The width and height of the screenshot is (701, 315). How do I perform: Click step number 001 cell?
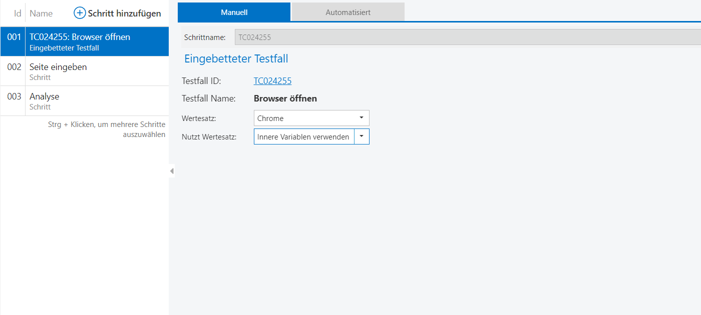[x=14, y=37]
